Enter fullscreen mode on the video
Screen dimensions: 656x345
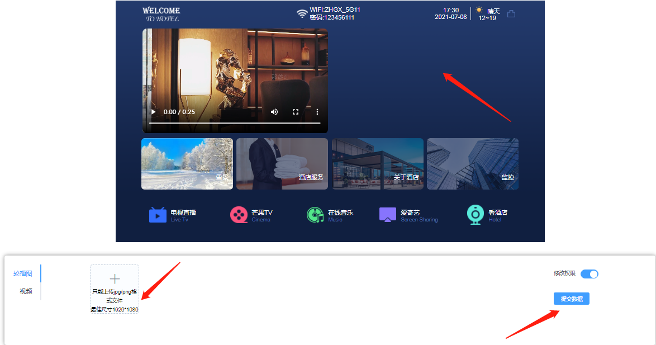296,112
